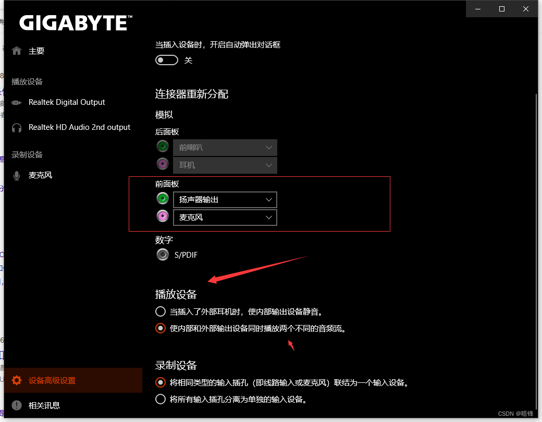Click the rear panel pink jack icon
The height and width of the screenshot is (422, 542).
pyautogui.click(x=163, y=164)
